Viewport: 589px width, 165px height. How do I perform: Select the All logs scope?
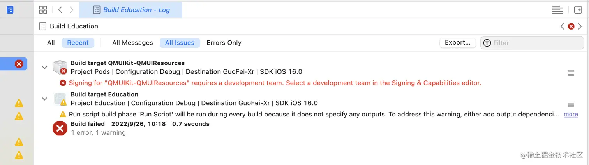coord(51,43)
